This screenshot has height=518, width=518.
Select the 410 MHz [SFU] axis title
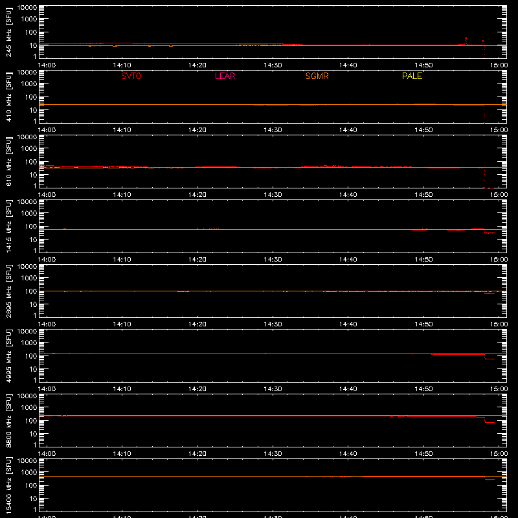point(8,97)
